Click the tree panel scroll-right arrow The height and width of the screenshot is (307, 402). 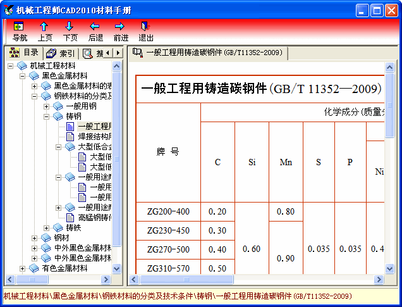[106, 279]
